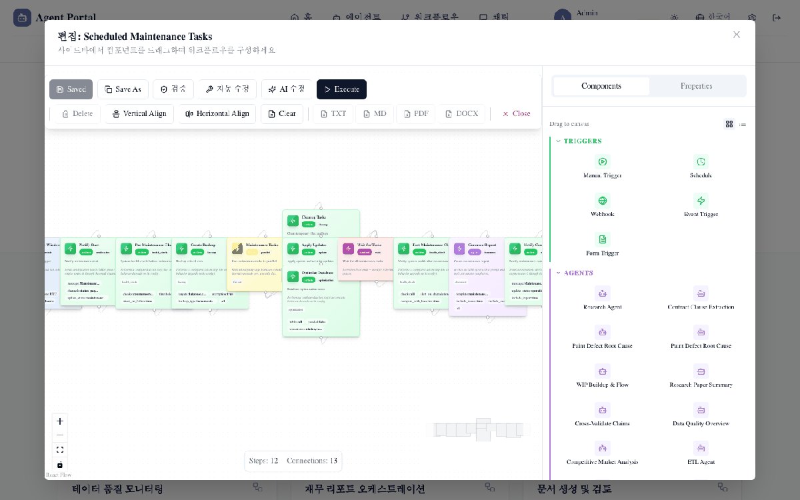The width and height of the screenshot is (800, 500).
Task: Click the 자동 수정 auto-fix button
Action: click(x=227, y=89)
